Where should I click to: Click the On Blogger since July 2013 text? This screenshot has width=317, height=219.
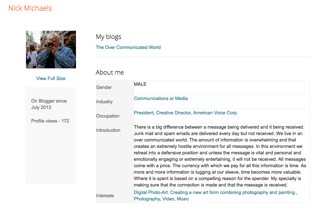click(x=49, y=104)
